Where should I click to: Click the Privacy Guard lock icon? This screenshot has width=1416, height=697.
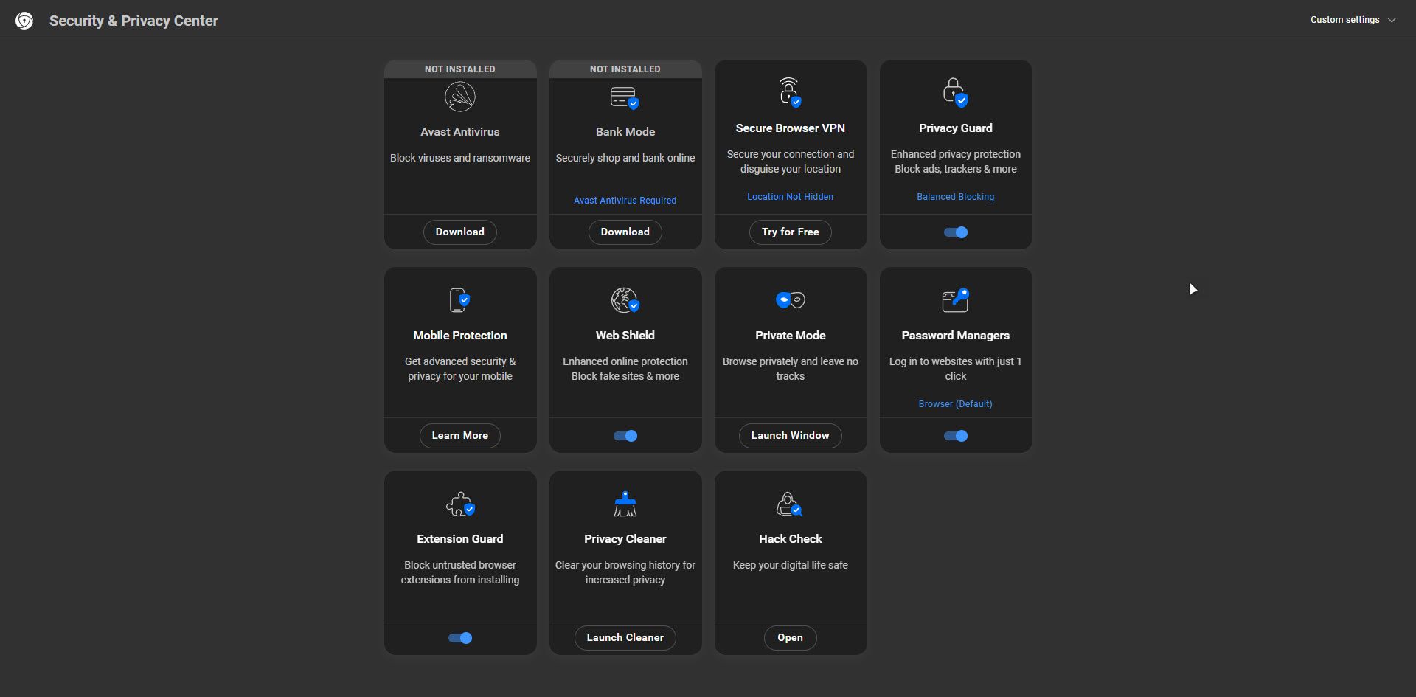(x=955, y=92)
